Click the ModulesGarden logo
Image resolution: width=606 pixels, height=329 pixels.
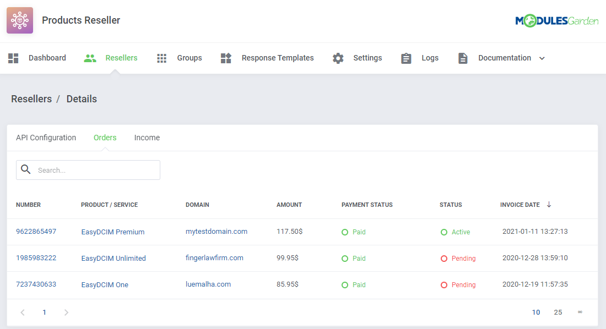point(556,20)
